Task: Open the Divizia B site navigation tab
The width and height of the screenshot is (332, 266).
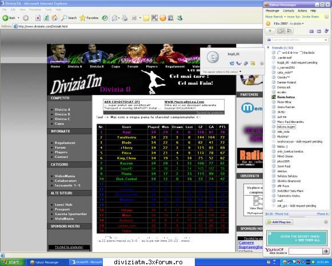Action: pyautogui.click(x=97, y=66)
